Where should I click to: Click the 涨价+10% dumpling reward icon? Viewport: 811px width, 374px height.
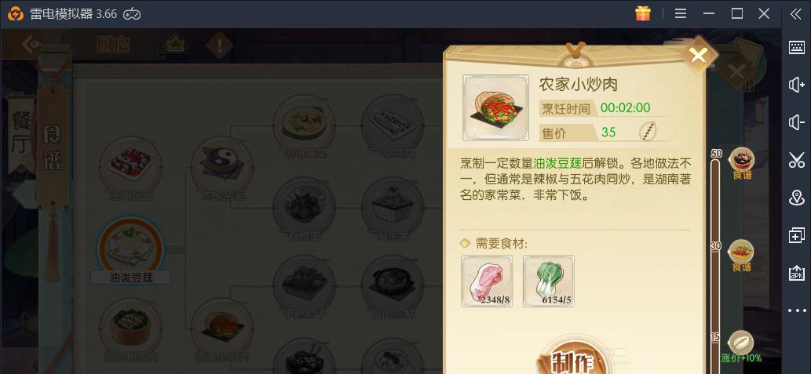741,346
